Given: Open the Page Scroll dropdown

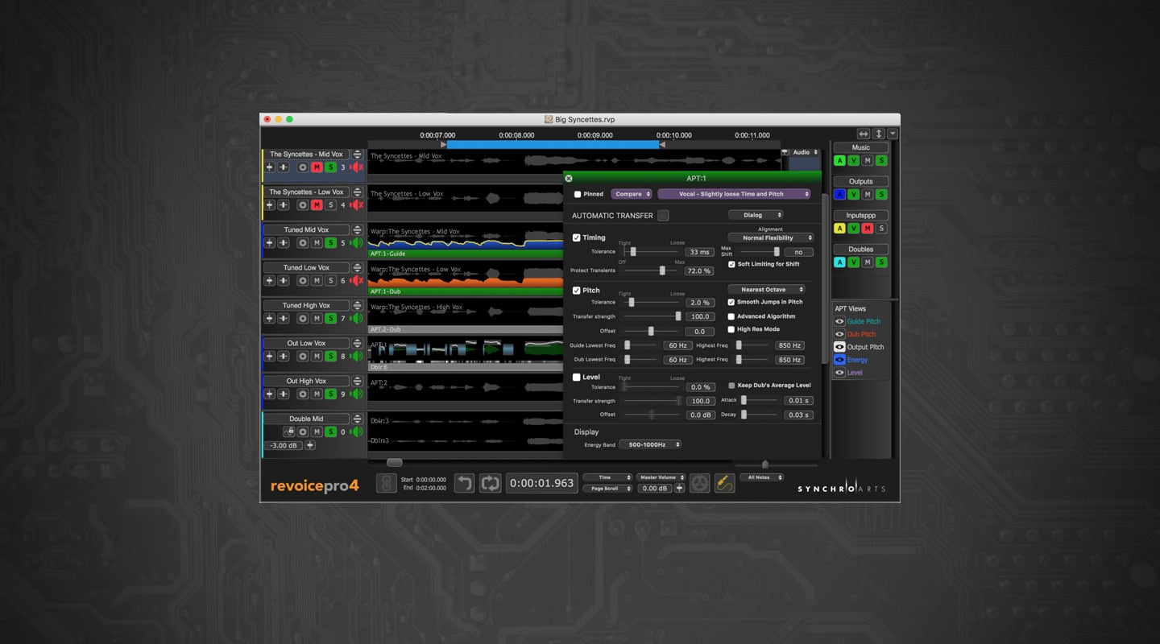Looking at the screenshot, I should pos(607,489).
